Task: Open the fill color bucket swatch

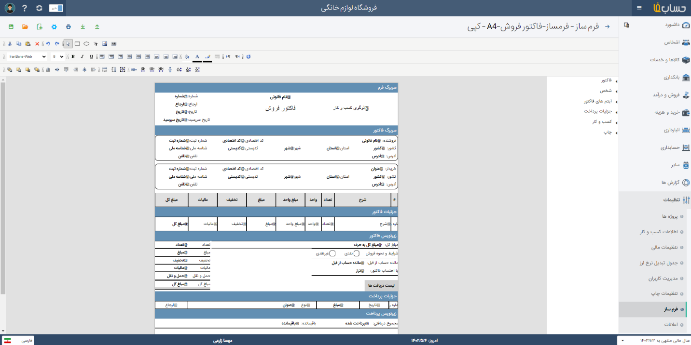Action: click(187, 57)
